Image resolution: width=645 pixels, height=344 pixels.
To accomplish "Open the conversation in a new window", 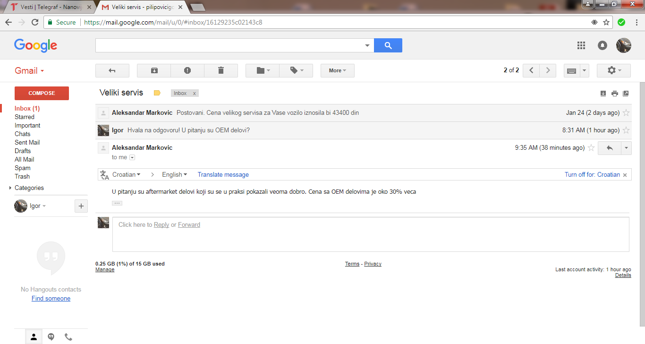I will pyautogui.click(x=626, y=94).
